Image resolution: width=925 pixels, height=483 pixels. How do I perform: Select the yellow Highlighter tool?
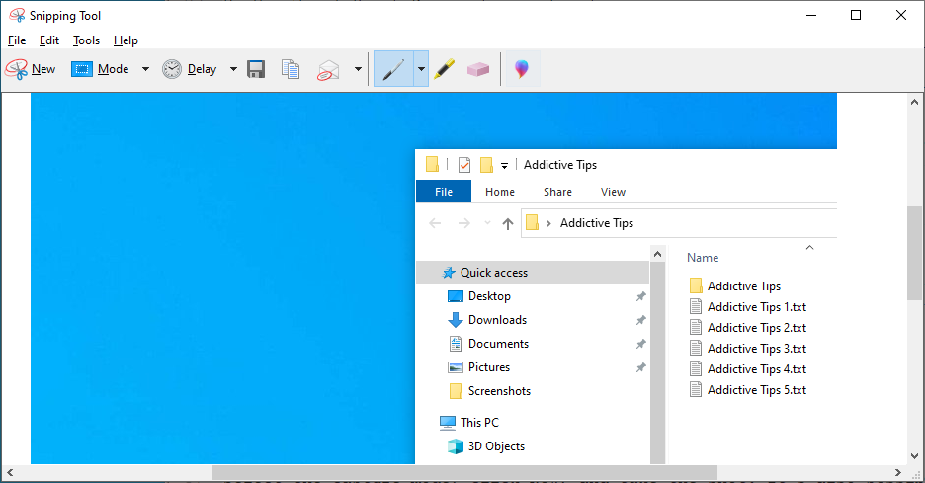click(444, 69)
